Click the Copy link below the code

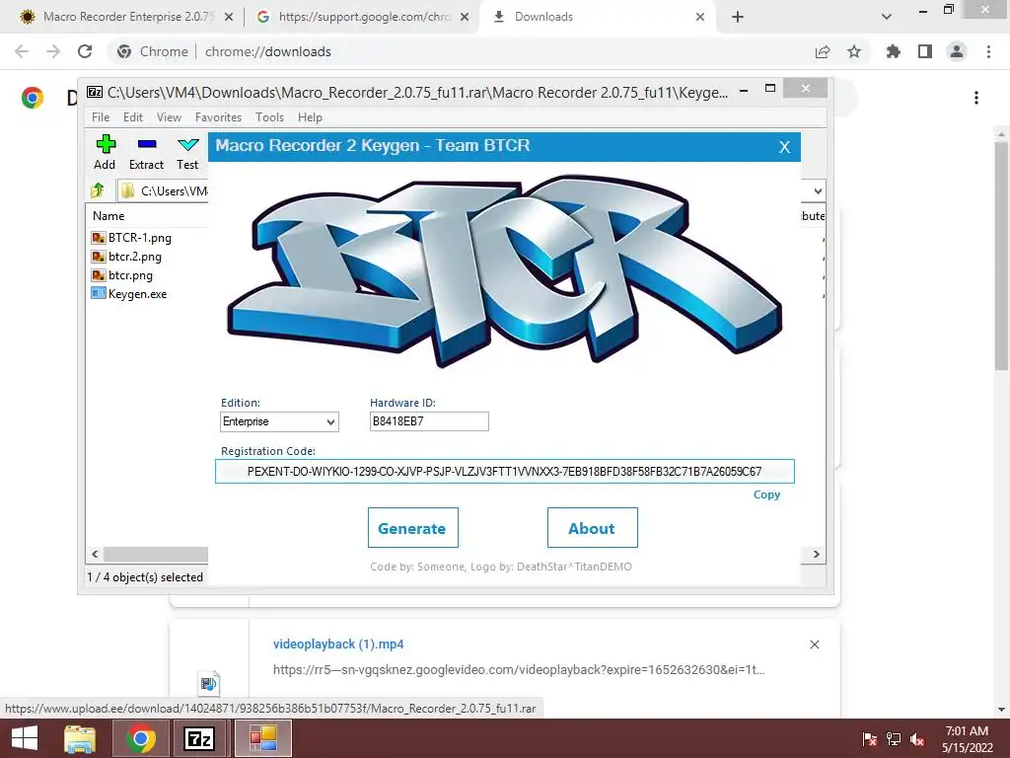pyautogui.click(x=766, y=494)
